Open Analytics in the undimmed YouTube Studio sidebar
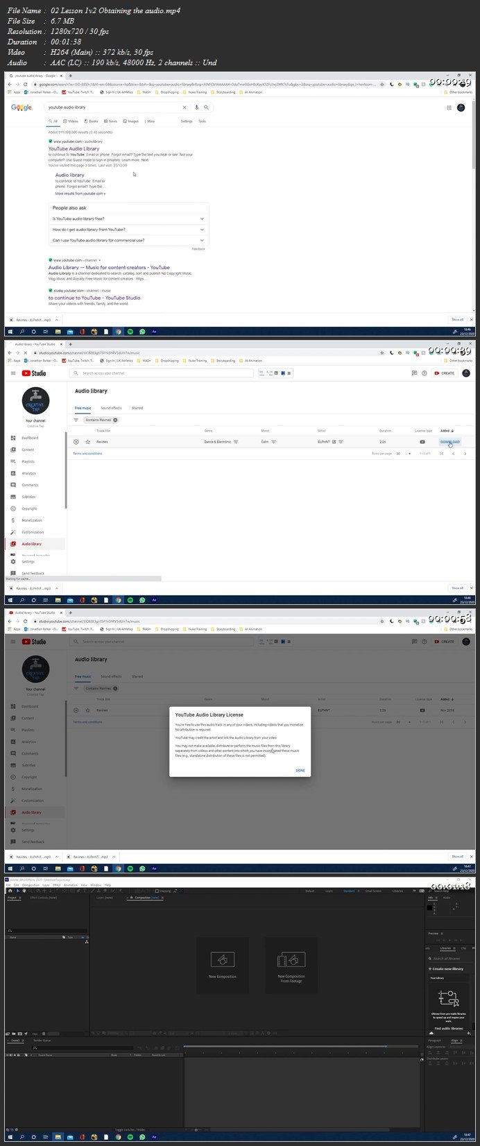Image resolution: width=480 pixels, height=1146 pixels. 28,473
